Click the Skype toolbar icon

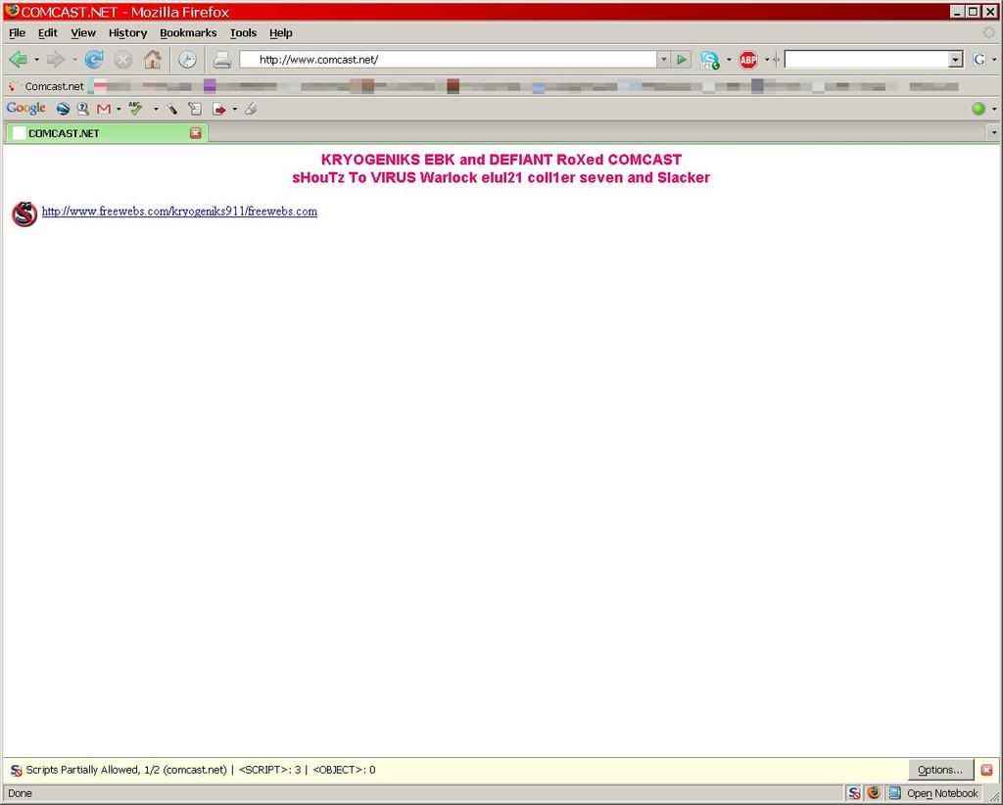click(709, 60)
